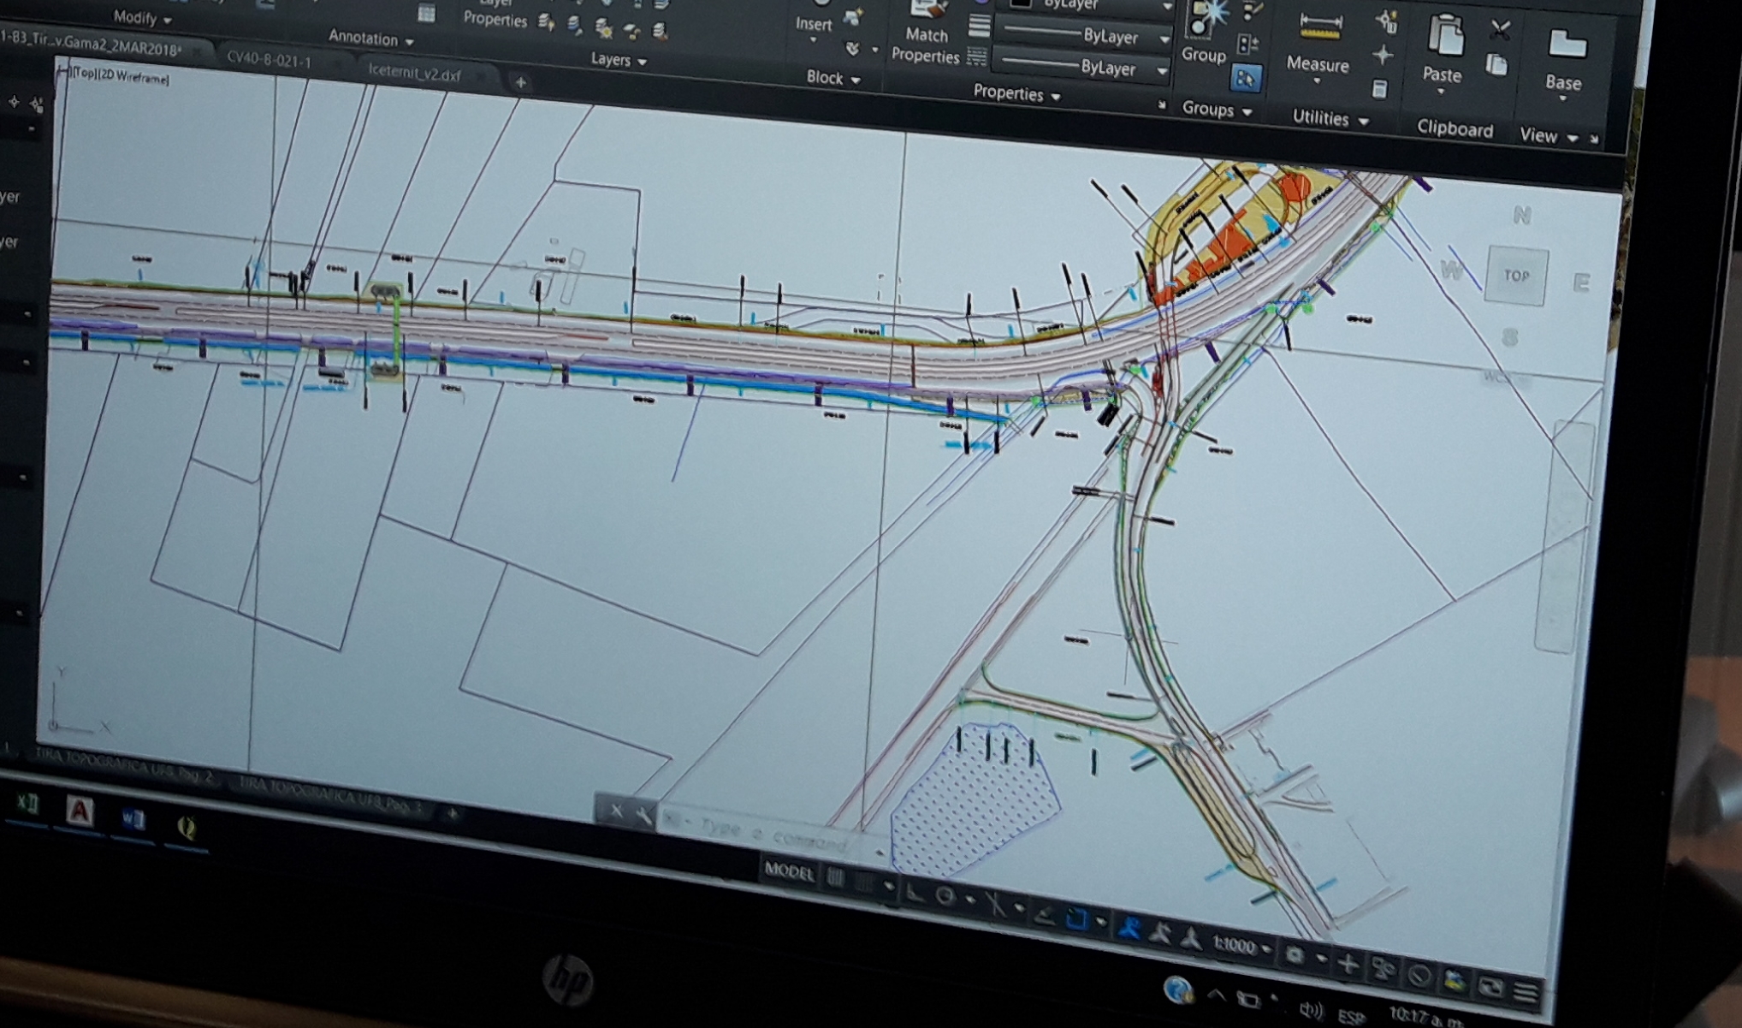Click the Group objects icon
The height and width of the screenshot is (1028, 1742).
[x=1204, y=19]
